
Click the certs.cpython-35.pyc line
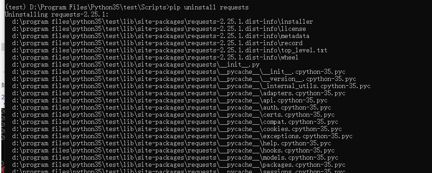(173, 115)
